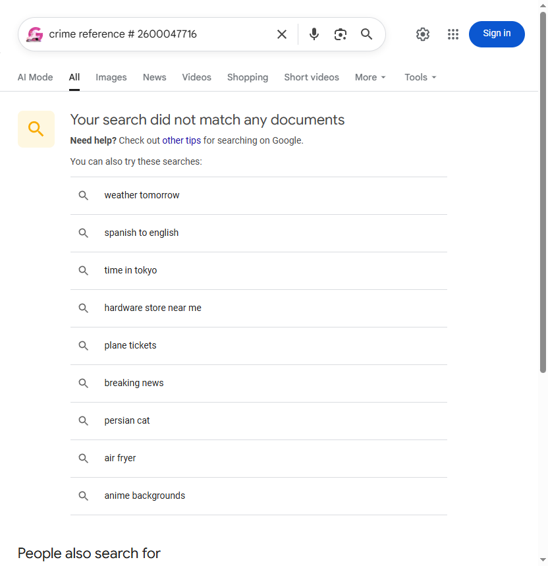Open search by image camera icon
The width and height of the screenshot is (548, 566).
341,34
